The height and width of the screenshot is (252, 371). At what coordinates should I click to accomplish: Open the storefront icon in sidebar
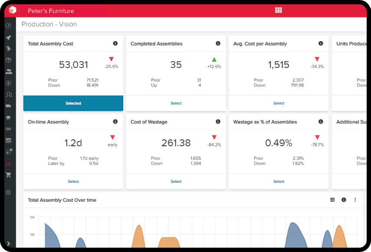pyautogui.click(x=9, y=117)
